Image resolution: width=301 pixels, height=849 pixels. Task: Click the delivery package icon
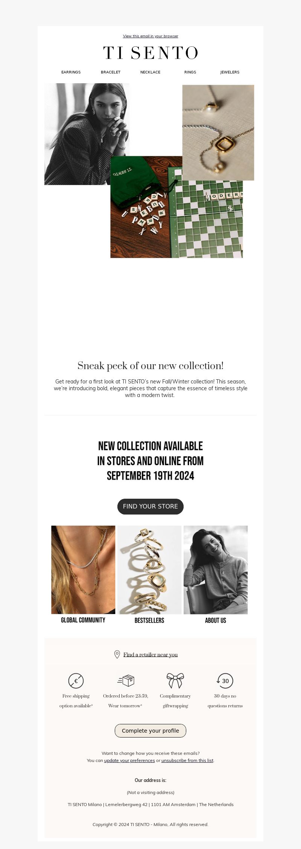126,680
